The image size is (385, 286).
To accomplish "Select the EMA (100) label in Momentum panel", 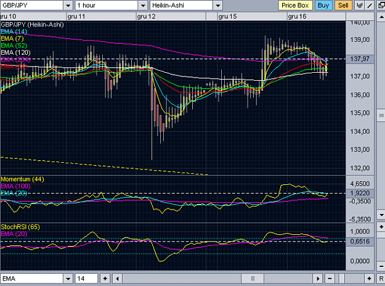I will pos(15,186).
